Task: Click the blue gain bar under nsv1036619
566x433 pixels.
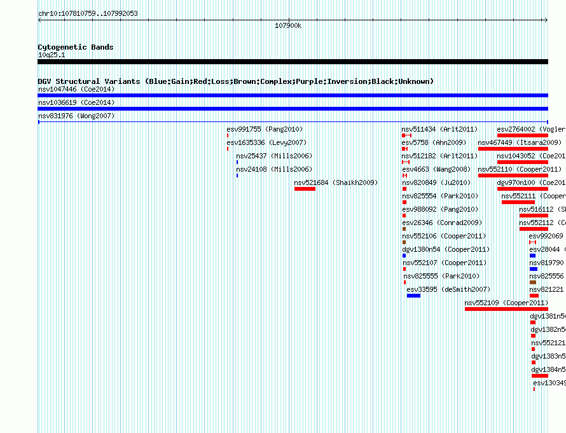Action: 293,109
